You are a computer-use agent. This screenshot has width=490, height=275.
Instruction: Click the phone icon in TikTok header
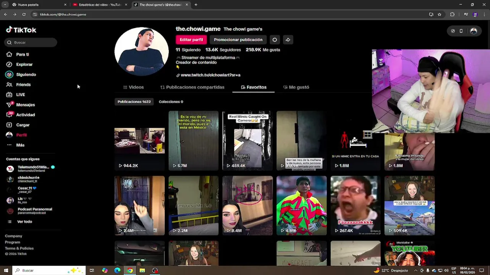(x=461, y=31)
